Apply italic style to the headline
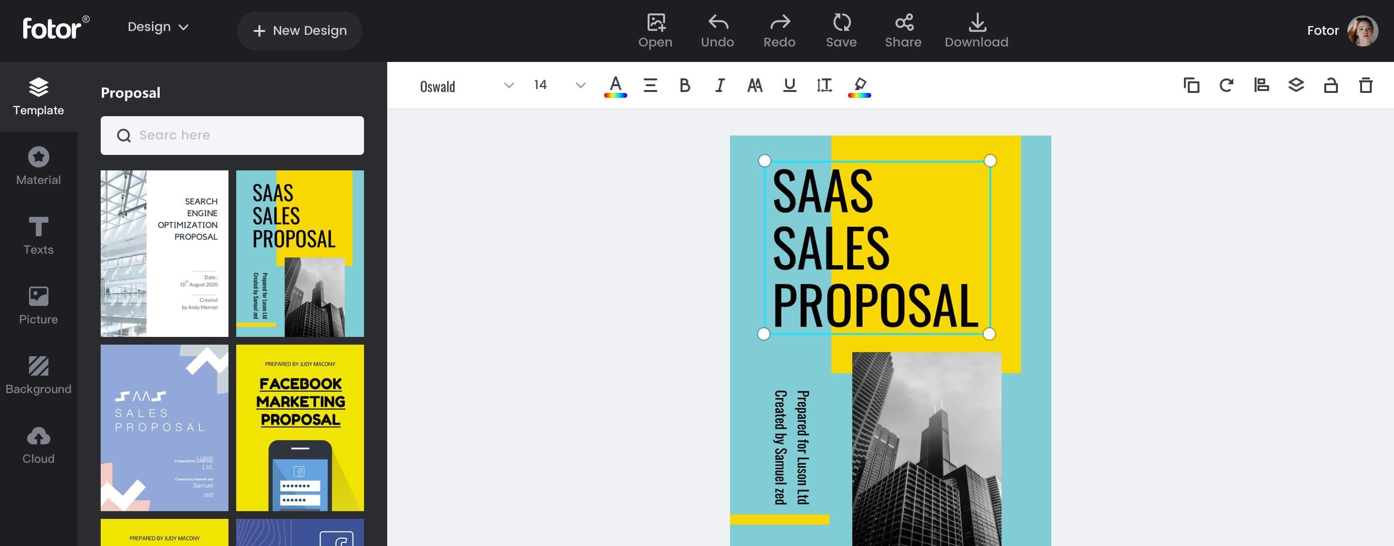Image resolution: width=1394 pixels, height=546 pixels. (x=719, y=85)
